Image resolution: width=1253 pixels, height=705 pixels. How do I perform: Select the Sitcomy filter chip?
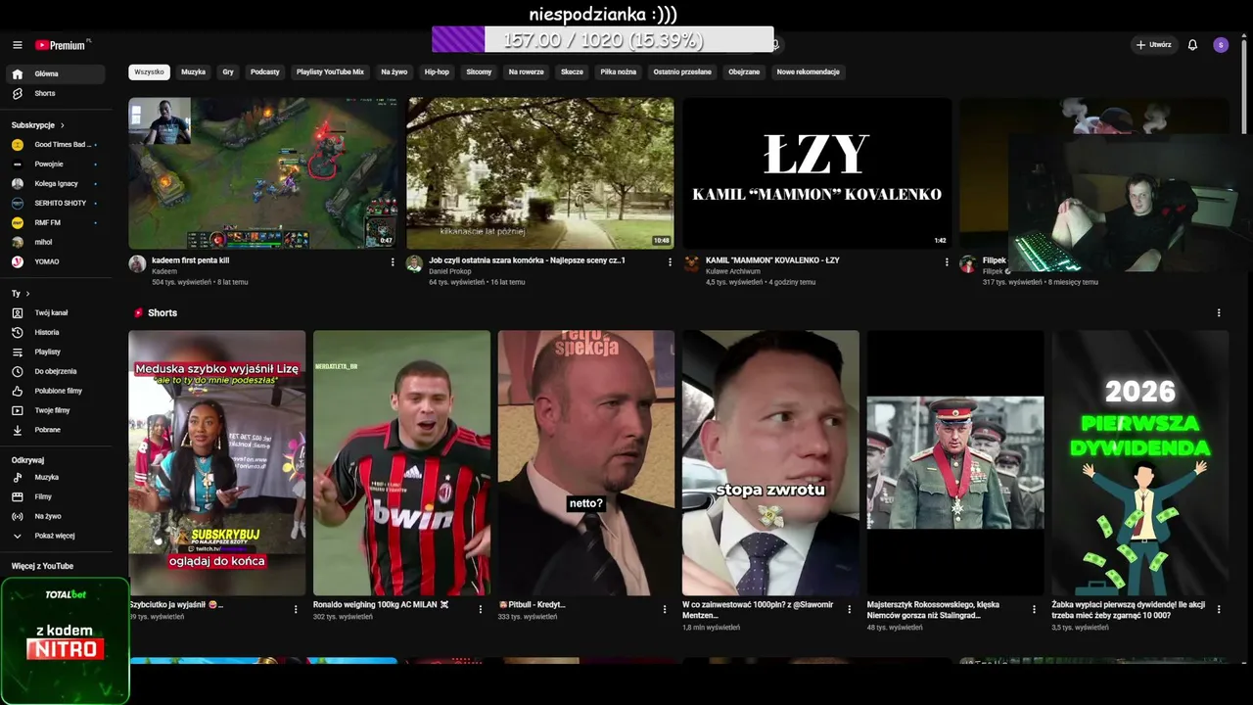[479, 72]
